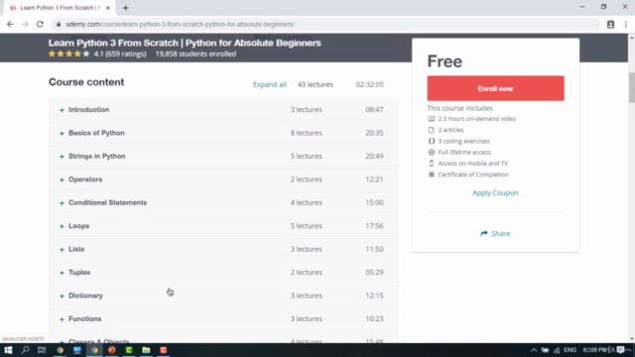Expand the Strings in Python section
Screen dimensions: 635x357
click(223, 157)
